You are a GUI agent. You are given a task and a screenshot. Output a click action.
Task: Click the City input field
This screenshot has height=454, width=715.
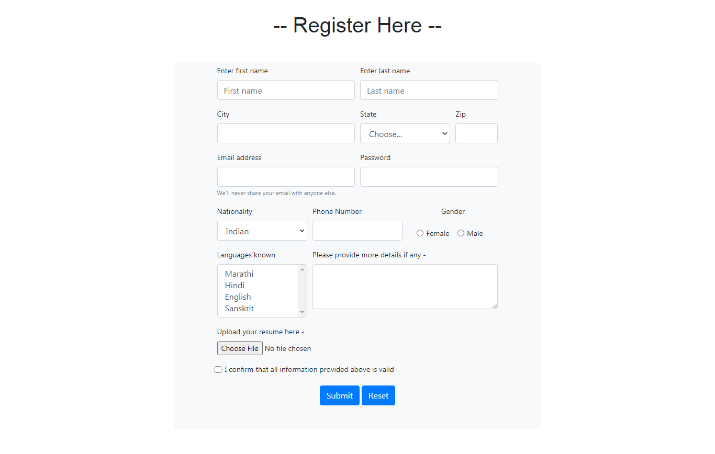(x=286, y=133)
